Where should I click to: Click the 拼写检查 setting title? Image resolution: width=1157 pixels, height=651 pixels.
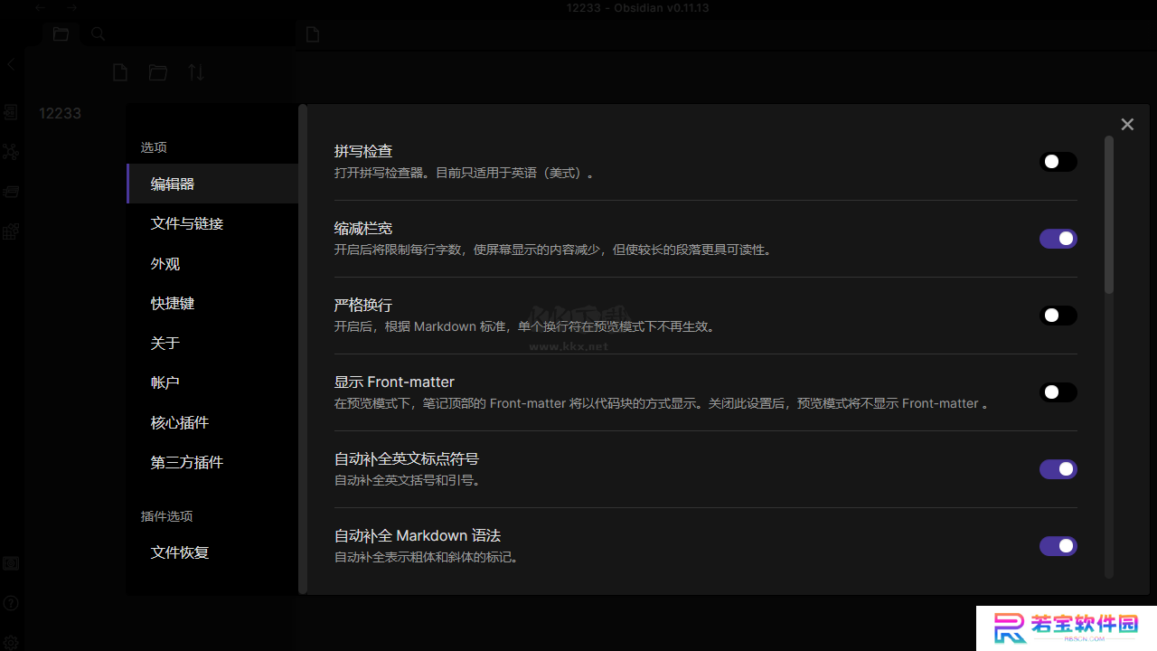tap(363, 151)
